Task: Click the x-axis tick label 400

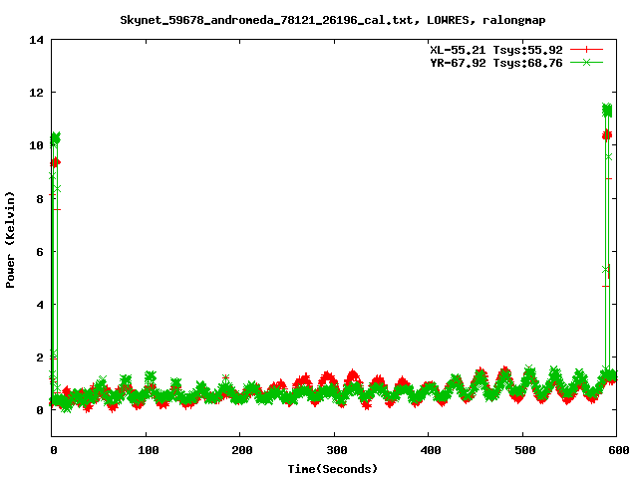Action: tap(431, 450)
